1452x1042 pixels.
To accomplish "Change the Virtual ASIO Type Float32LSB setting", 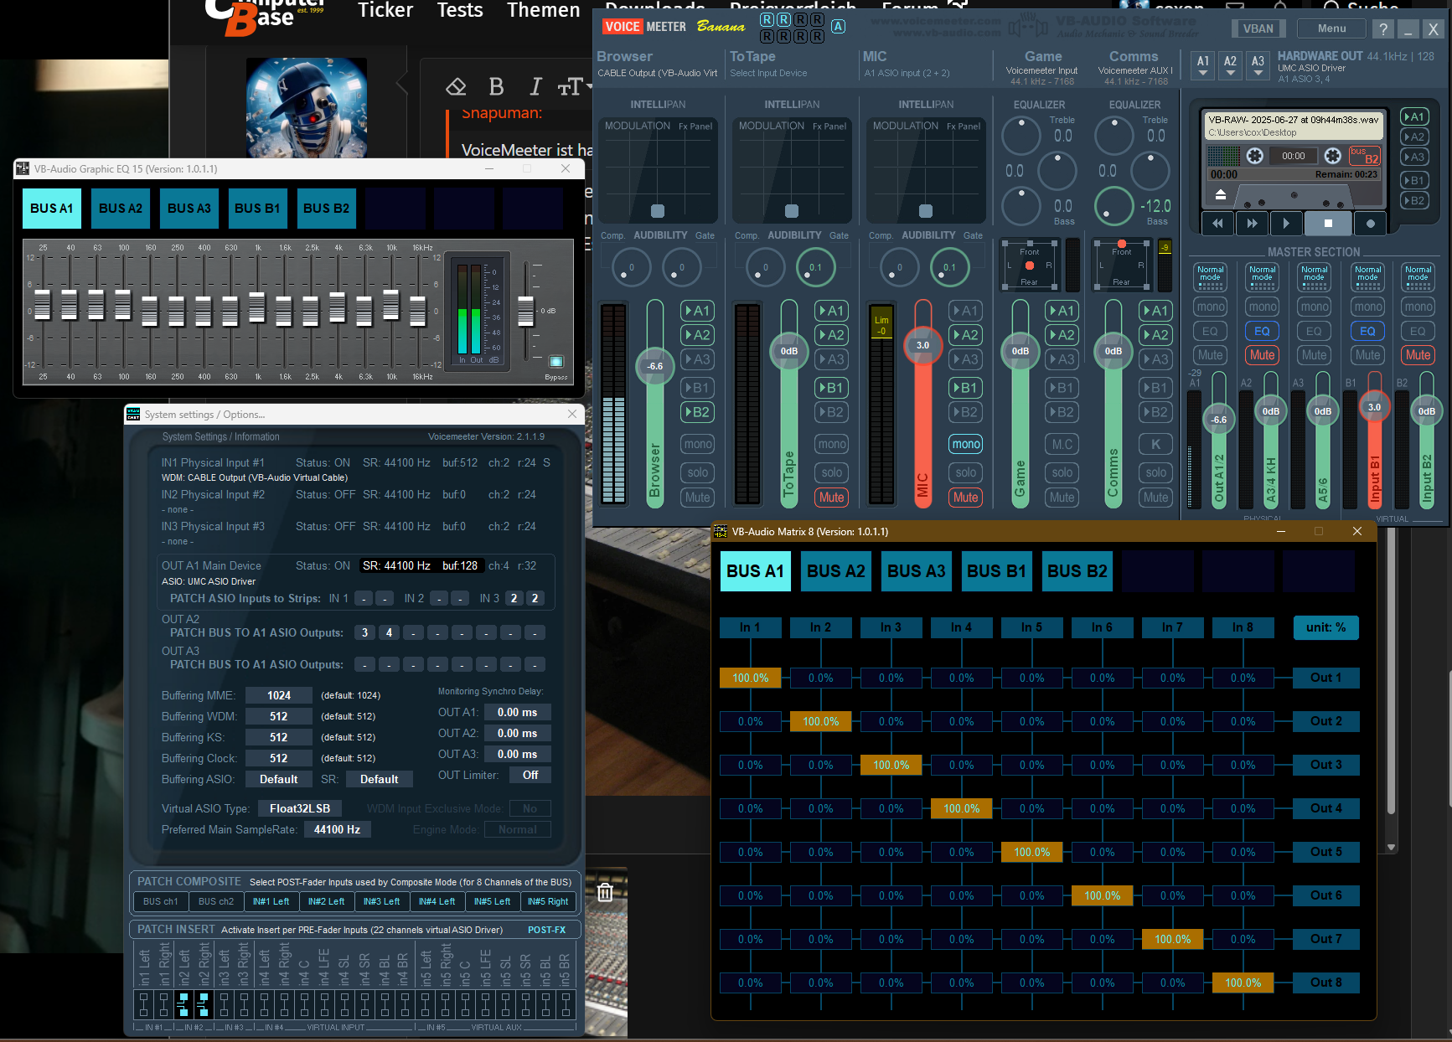I will coord(300,808).
